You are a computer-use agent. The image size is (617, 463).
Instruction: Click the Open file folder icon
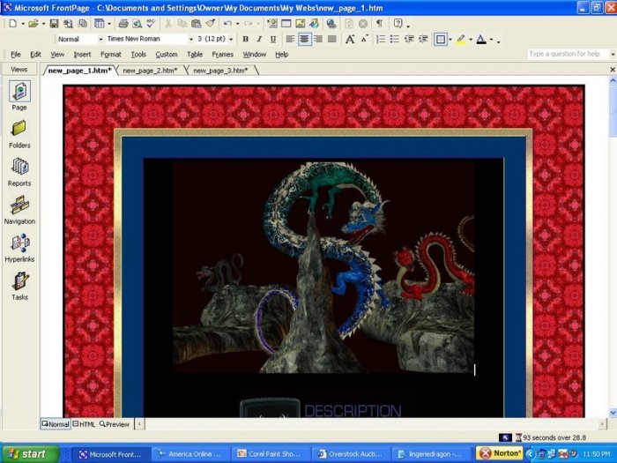(33, 24)
